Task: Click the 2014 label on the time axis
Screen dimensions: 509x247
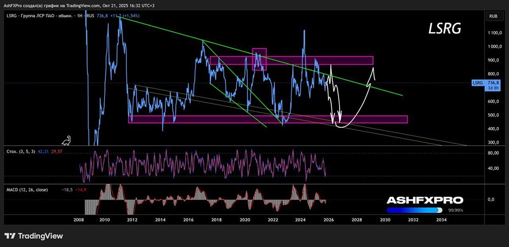Action: [160, 220]
